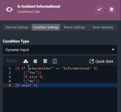
Task: Click the checkmark save icon in header
Action: [x=99, y=9]
